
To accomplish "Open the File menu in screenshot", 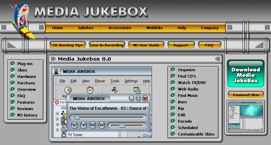I will [62, 81].
